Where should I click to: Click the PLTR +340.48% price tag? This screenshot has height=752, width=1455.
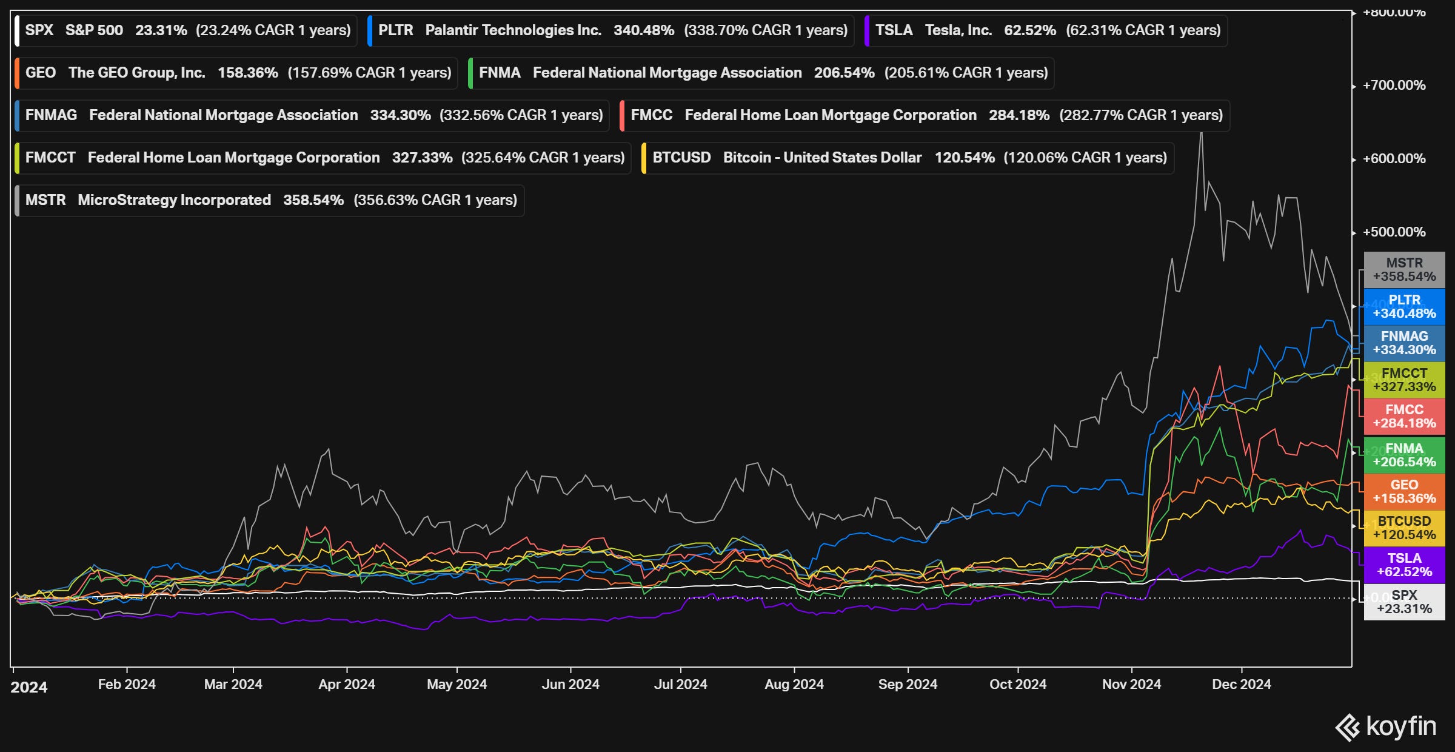click(1404, 307)
